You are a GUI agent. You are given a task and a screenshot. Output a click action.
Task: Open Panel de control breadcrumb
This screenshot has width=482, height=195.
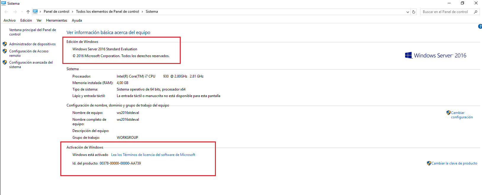point(56,12)
